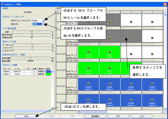This screenshot has height=119, width=168.
Task: Select the gray disk in DE-ID 0x04 column 2
Action: pos(131,36)
